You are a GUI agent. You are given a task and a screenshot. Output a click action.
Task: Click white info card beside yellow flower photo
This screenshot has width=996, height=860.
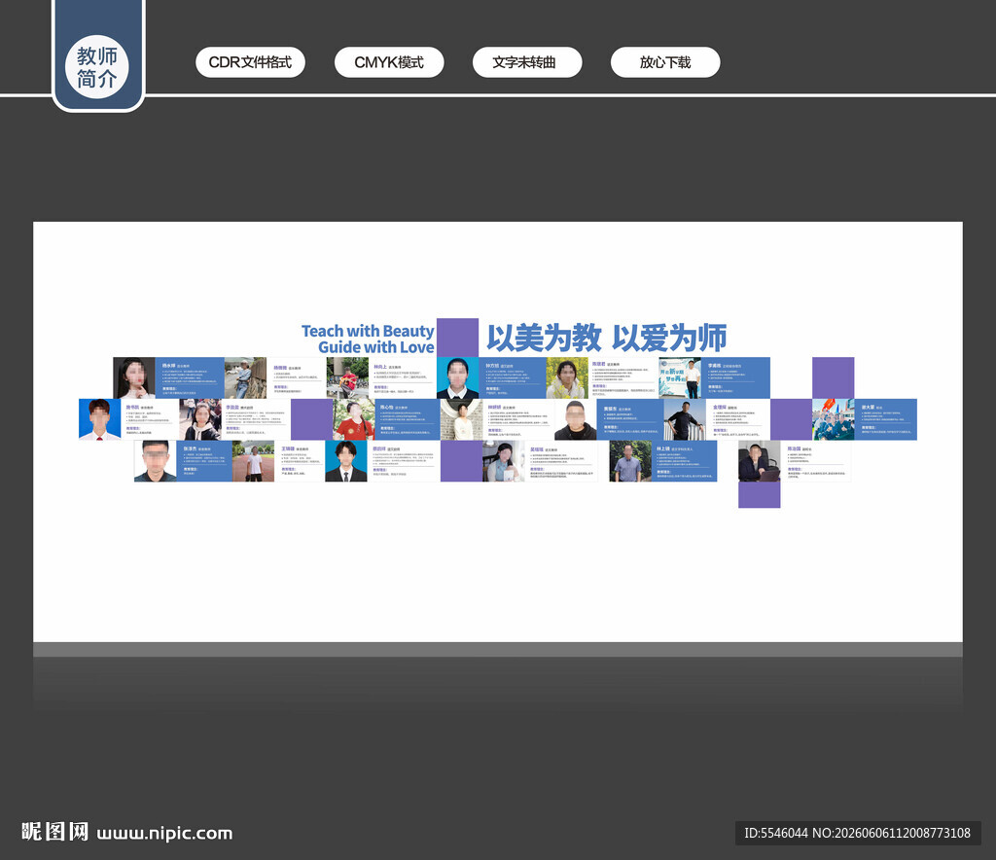point(623,377)
